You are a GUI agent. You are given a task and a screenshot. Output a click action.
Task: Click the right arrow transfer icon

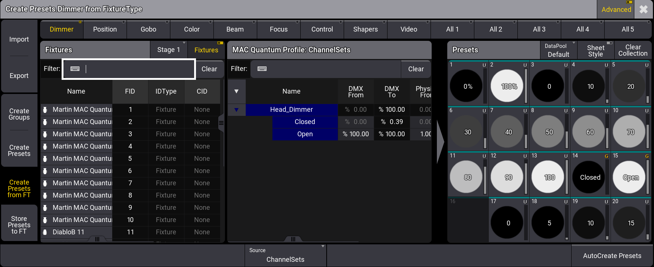(x=440, y=141)
